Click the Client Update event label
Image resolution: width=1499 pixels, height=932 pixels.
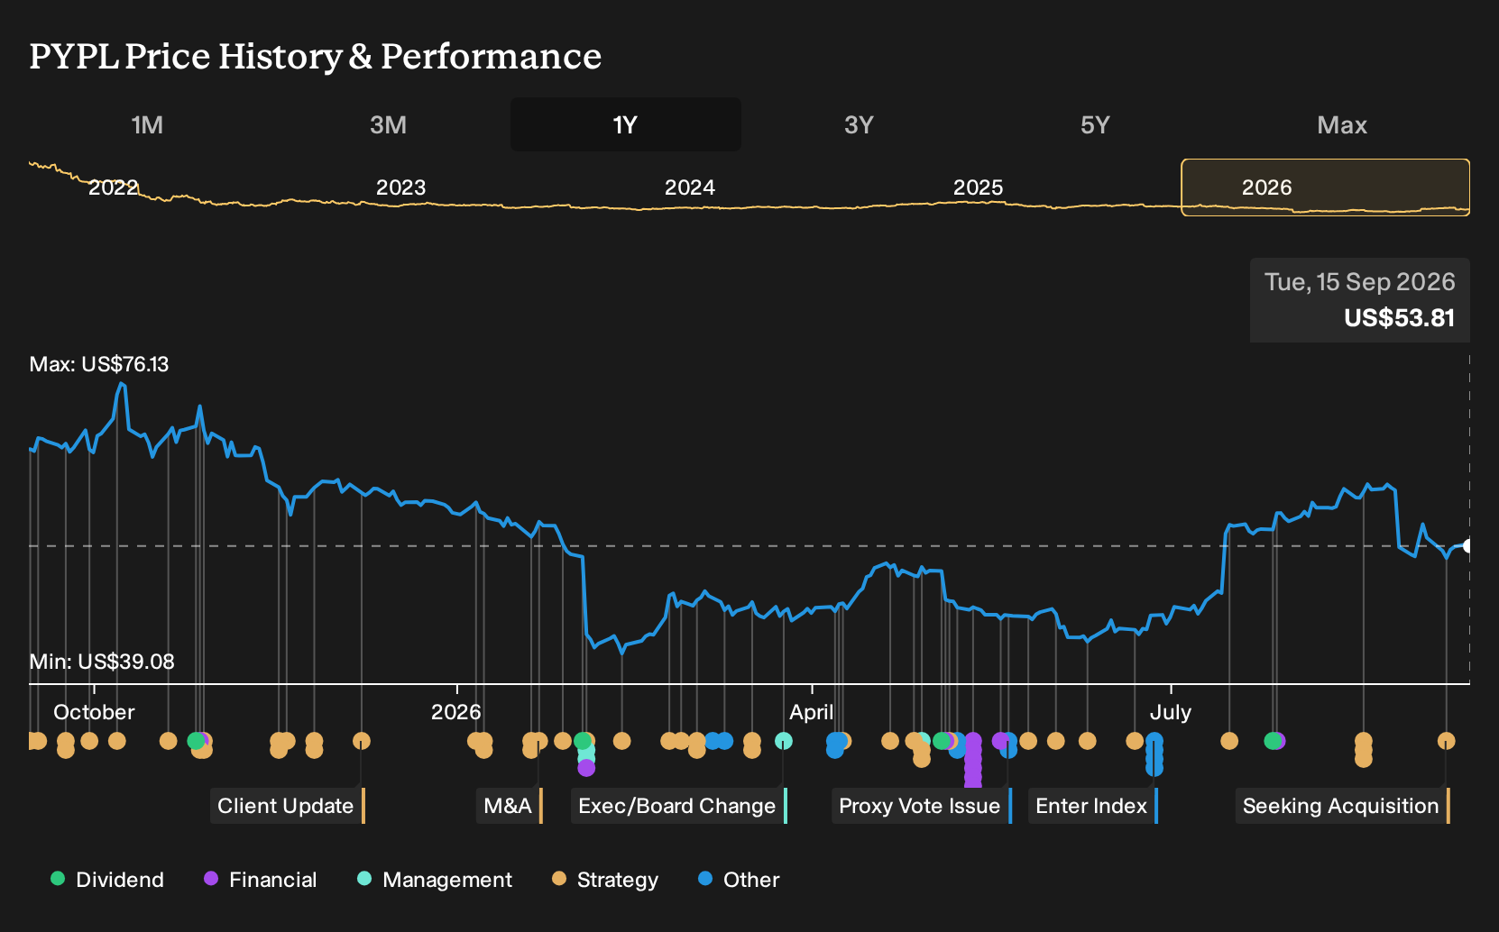point(288,806)
